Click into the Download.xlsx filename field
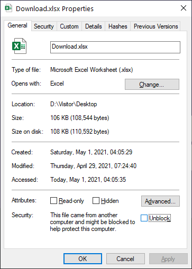192x269 pixels. click(x=115, y=47)
